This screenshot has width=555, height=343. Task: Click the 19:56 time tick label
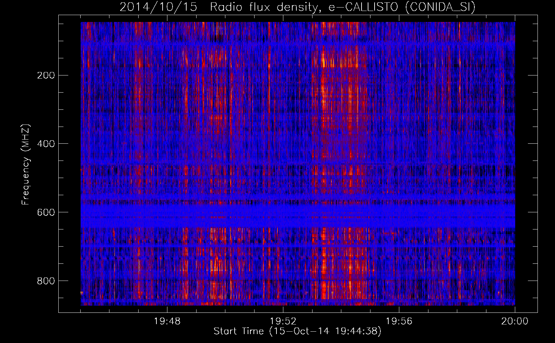tap(399, 321)
